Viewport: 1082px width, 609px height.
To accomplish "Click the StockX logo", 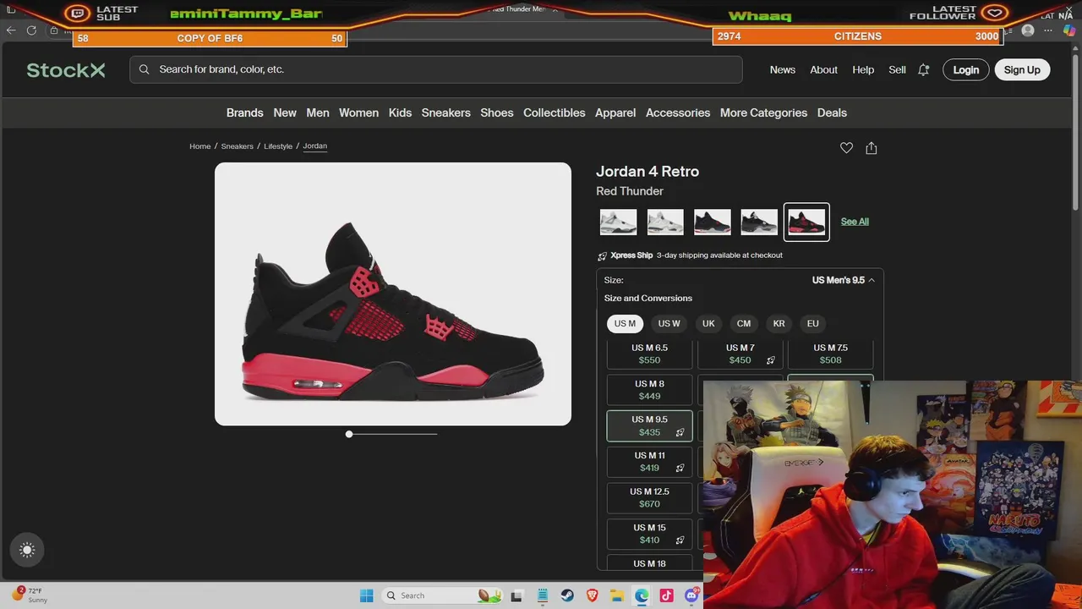I will [66, 70].
